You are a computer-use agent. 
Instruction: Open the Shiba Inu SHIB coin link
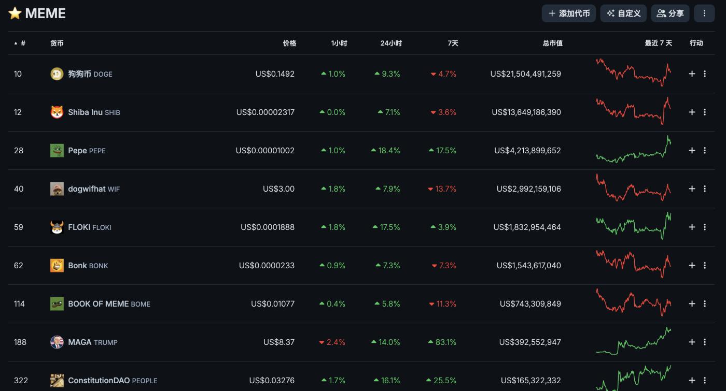pyautogui.click(x=94, y=112)
